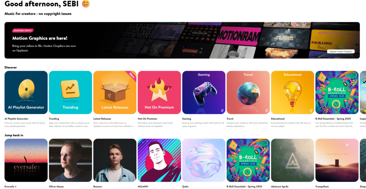Open Oliver Massa's artist photo
This screenshot has width=366, height=189.
coord(70,160)
